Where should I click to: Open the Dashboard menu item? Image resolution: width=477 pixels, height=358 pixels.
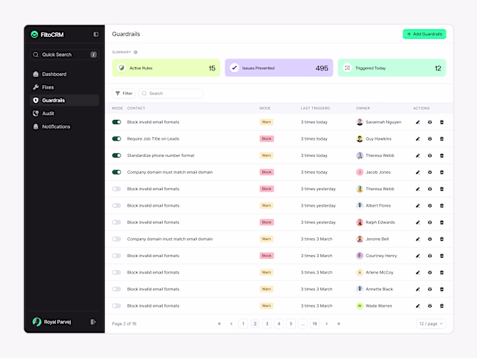pos(64,74)
